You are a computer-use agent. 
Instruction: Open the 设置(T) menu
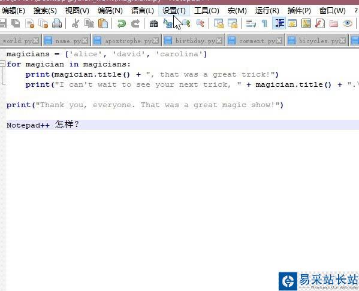point(174,11)
